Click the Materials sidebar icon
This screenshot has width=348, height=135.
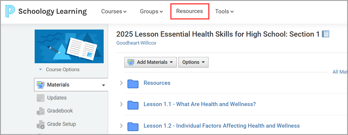tap(41, 85)
